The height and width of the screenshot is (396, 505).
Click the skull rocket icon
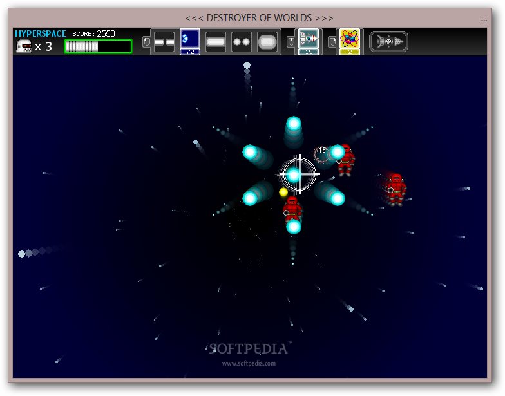point(388,41)
